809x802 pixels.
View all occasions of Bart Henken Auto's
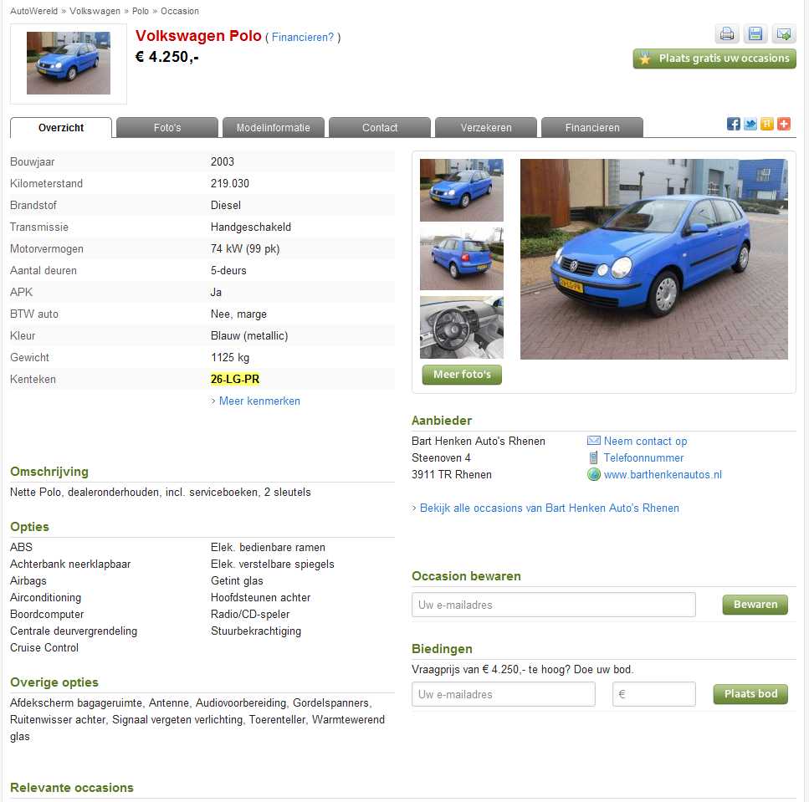[550, 508]
